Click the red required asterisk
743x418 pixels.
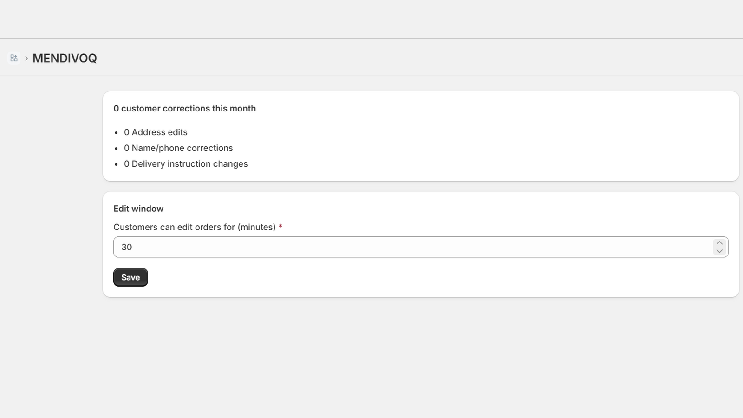point(280,227)
